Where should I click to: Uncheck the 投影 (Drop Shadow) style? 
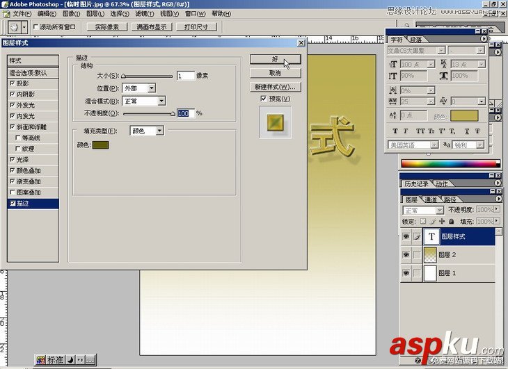pos(13,83)
